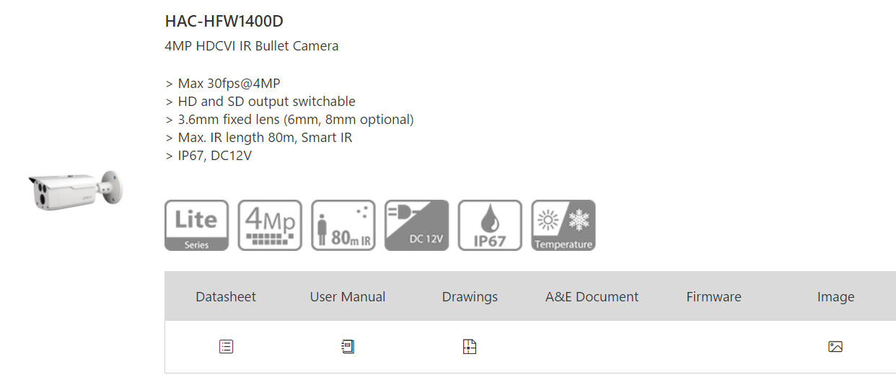Select the Image column header
This screenshot has width=896, height=385.
click(x=835, y=296)
